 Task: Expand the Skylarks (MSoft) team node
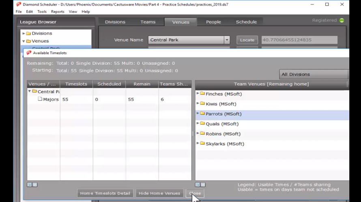pos(198,143)
